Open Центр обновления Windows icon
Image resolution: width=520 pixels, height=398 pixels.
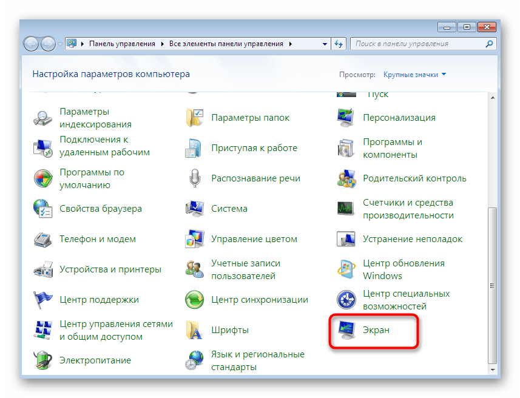(x=346, y=269)
